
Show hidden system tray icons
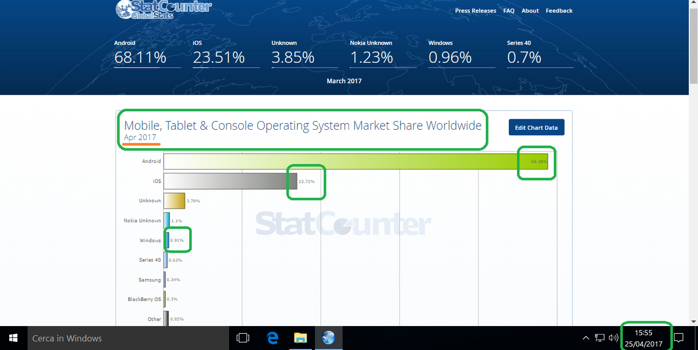point(586,338)
